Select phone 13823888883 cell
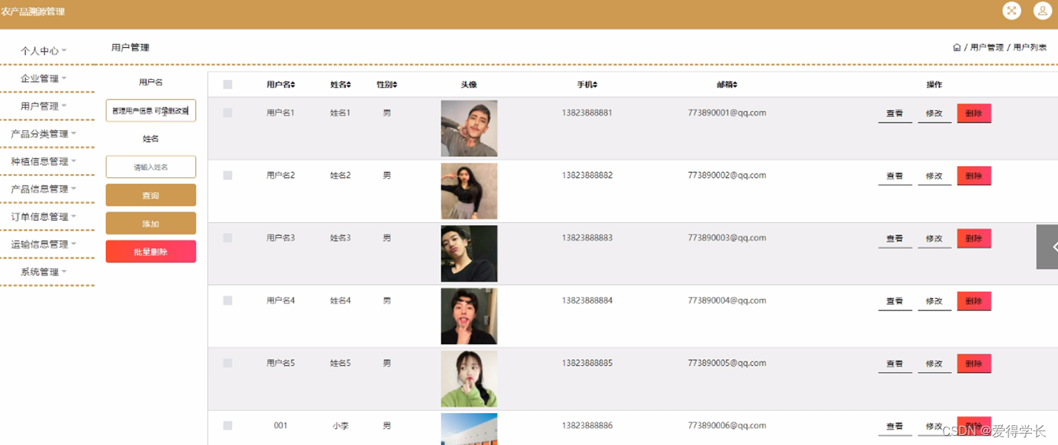Viewport: 1058px width, 445px height. [587, 238]
